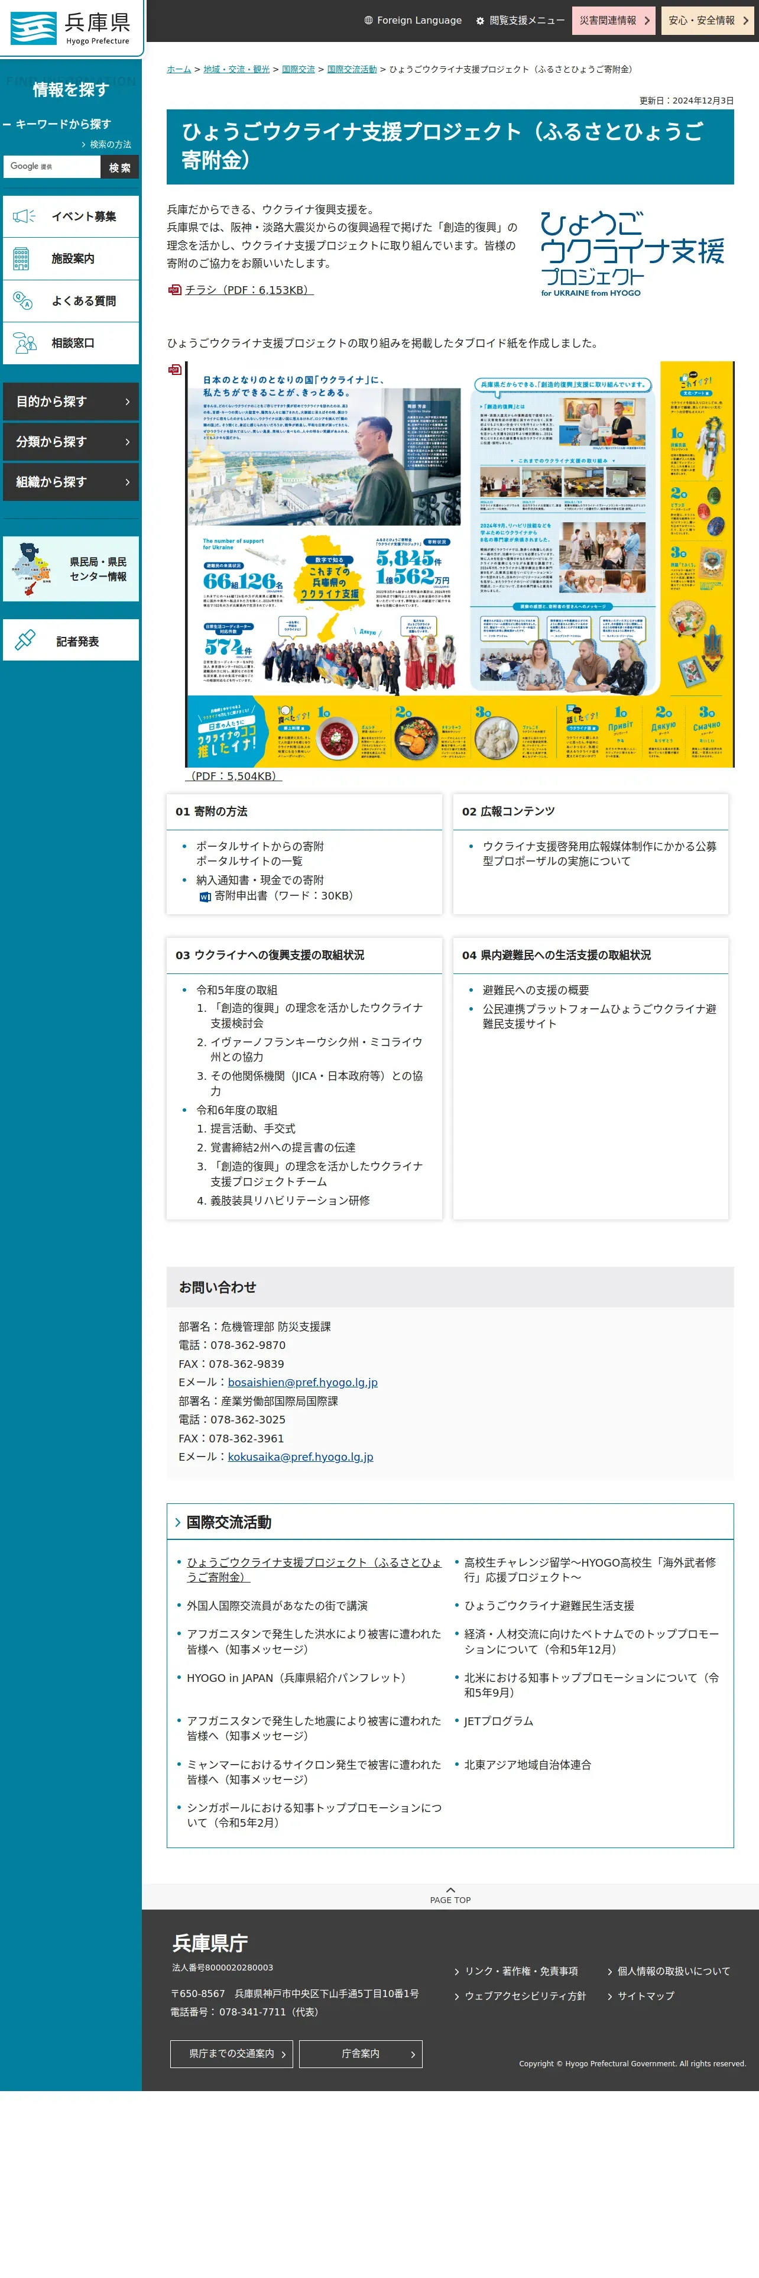Click 庁舎案内 button
Viewport: 759px width, 2278px height.
coord(361,2053)
